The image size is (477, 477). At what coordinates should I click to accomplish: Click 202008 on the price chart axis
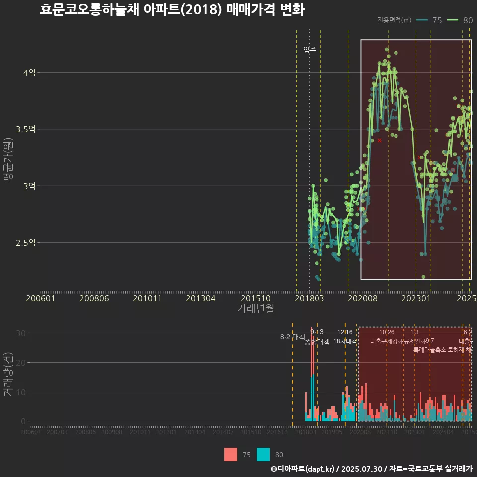[x=363, y=298]
